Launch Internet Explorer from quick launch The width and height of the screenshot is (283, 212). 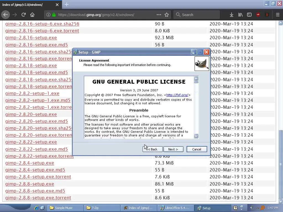36,208
